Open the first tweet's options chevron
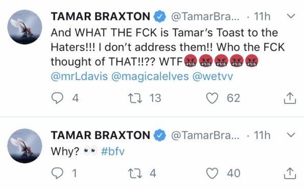 pyautogui.click(x=291, y=16)
